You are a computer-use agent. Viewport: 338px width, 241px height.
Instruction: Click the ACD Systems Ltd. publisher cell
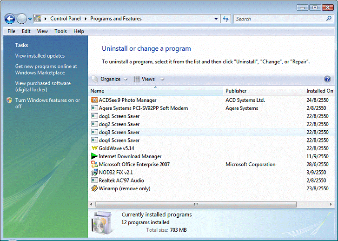pos(245,100)
